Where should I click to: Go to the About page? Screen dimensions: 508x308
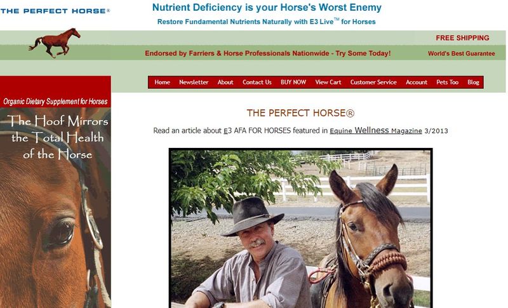point(225,83)
